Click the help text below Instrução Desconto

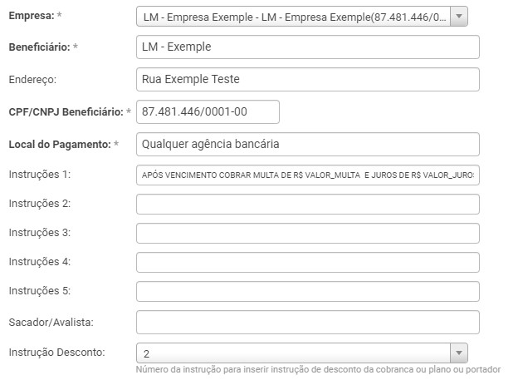(324, 369)
